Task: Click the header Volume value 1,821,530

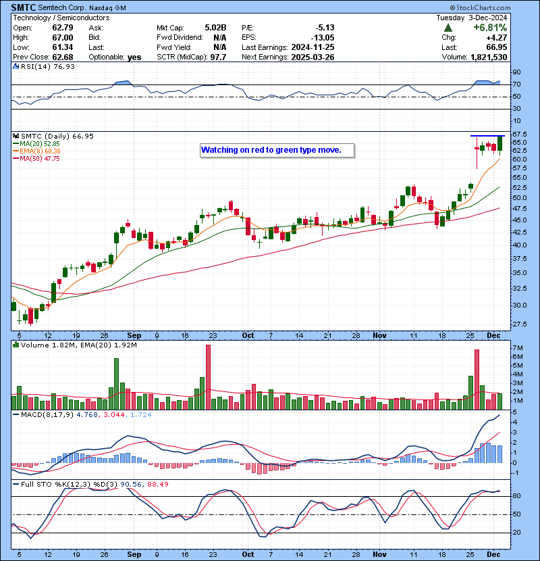Action: point(489,57)
